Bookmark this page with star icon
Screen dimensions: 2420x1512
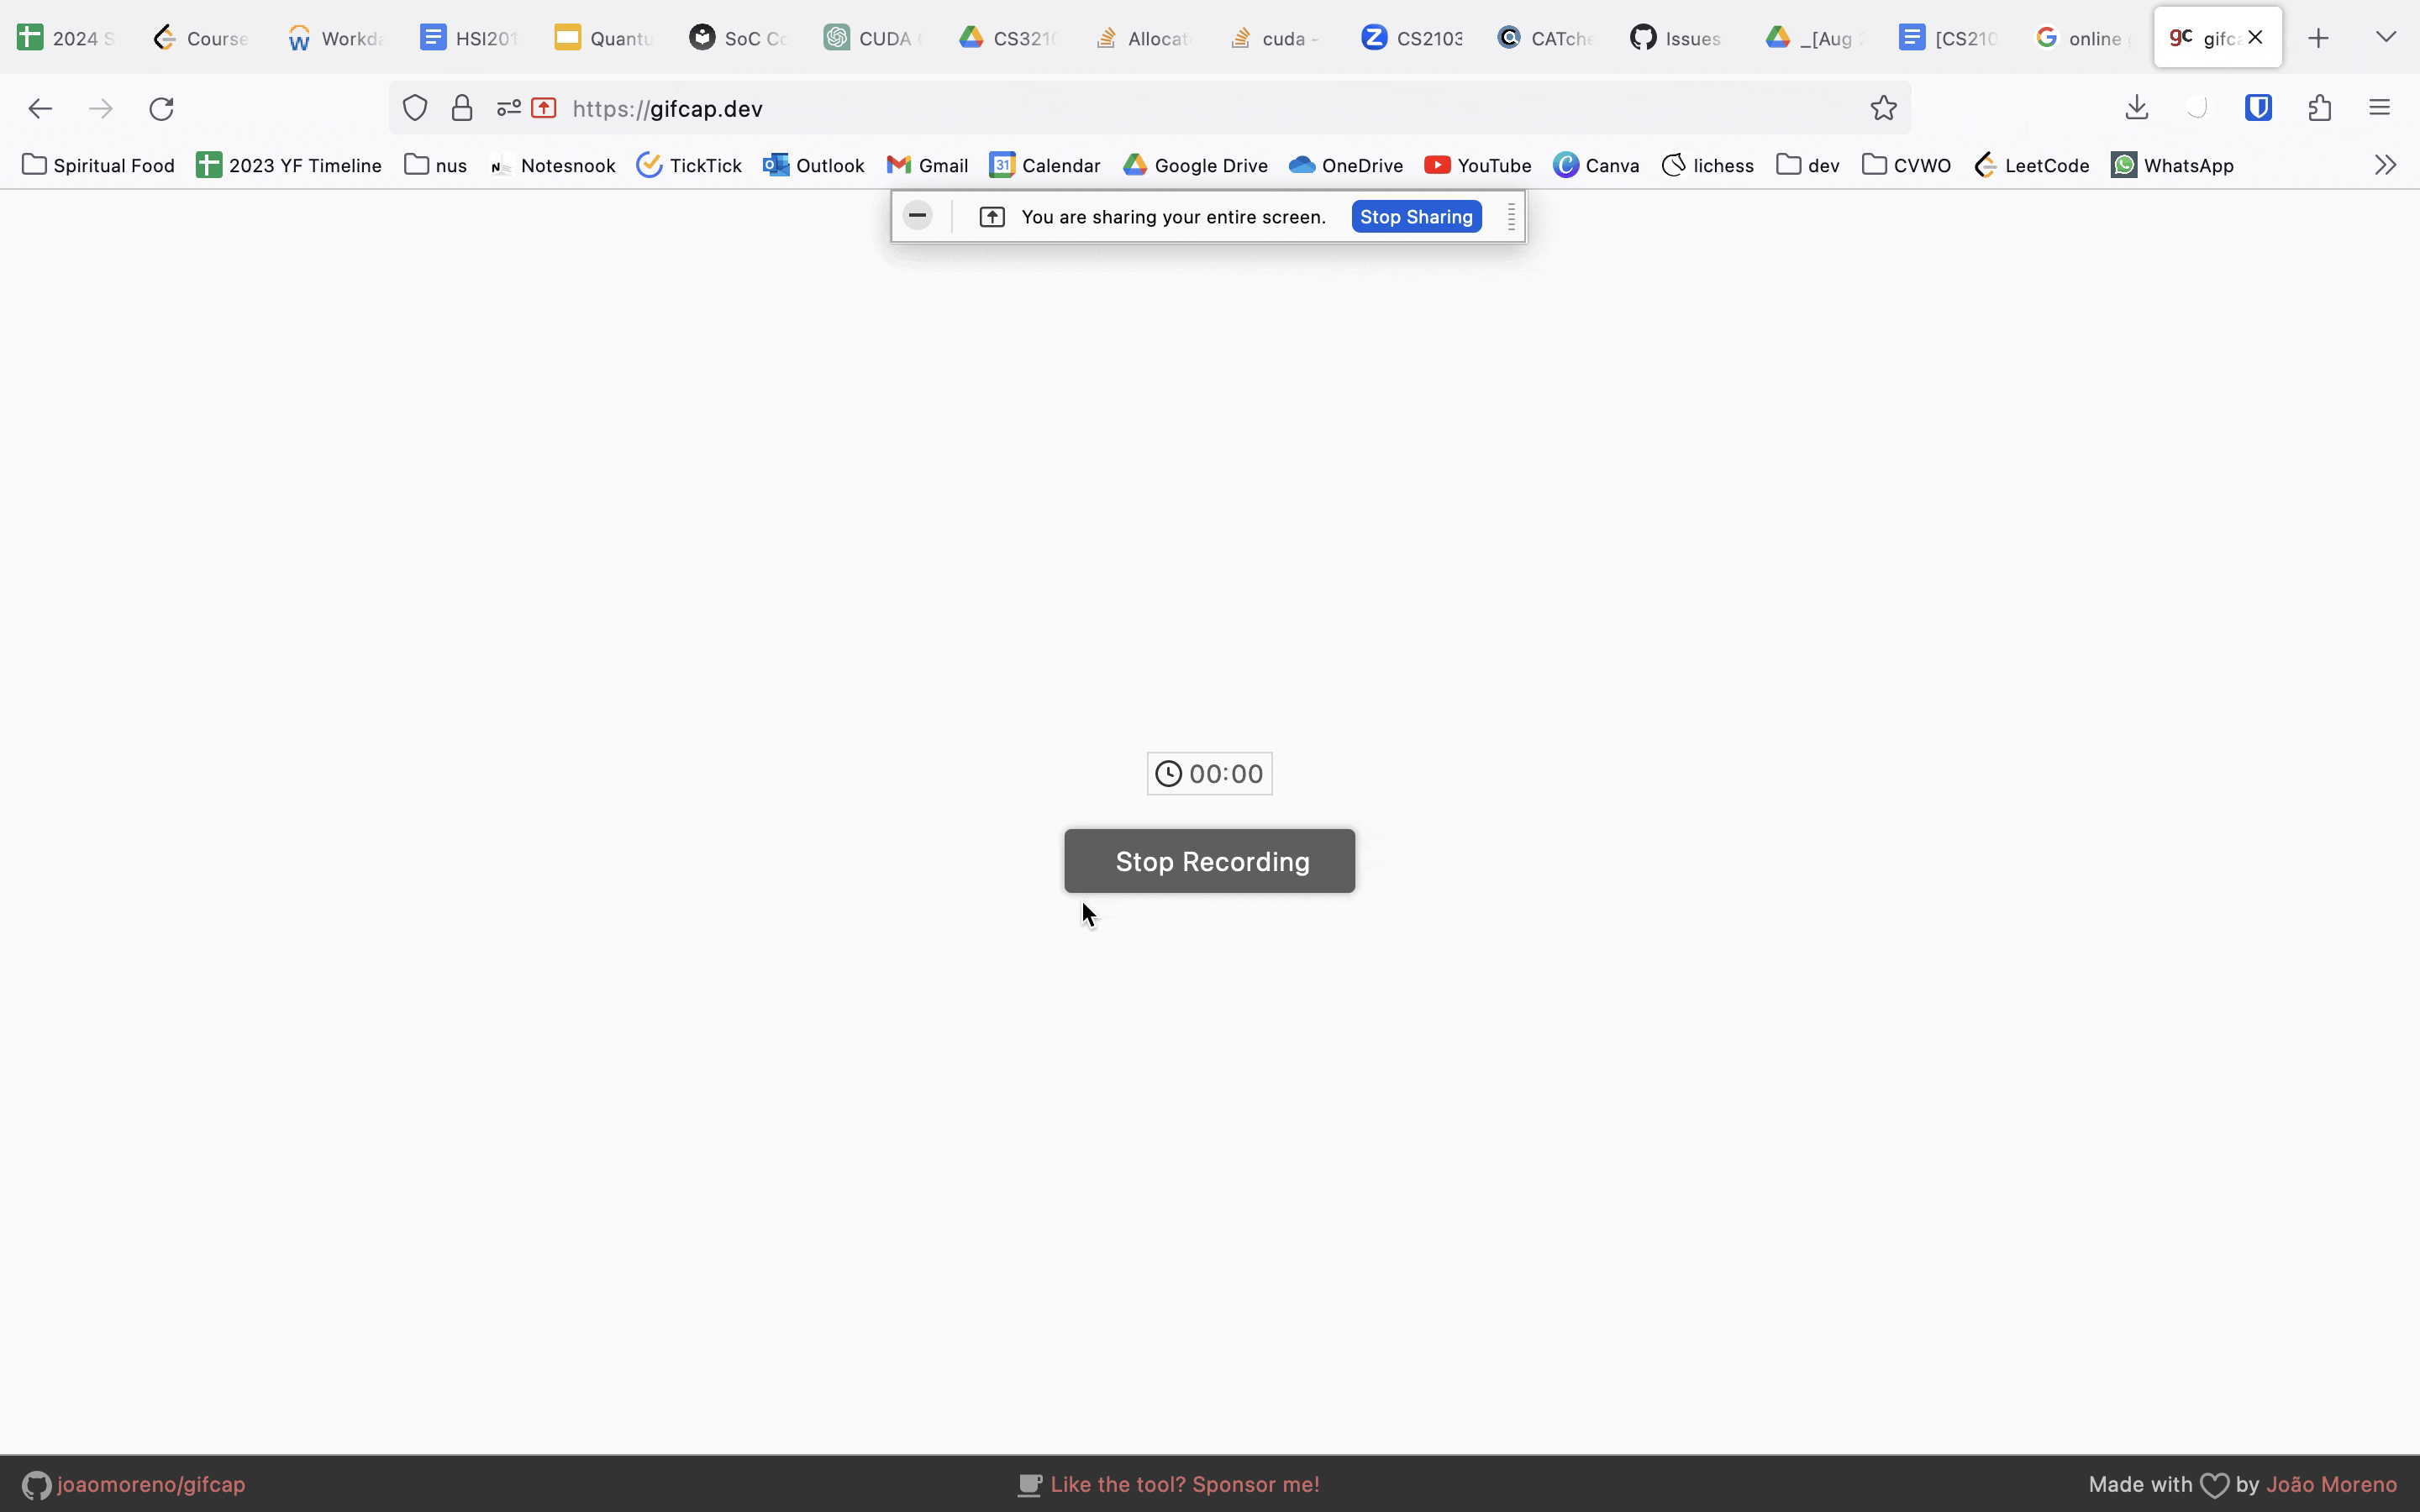tap(1883, 108)
